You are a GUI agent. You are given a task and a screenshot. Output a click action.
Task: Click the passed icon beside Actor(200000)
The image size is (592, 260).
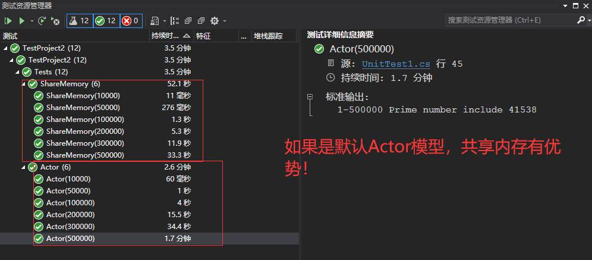coord(39,215)
